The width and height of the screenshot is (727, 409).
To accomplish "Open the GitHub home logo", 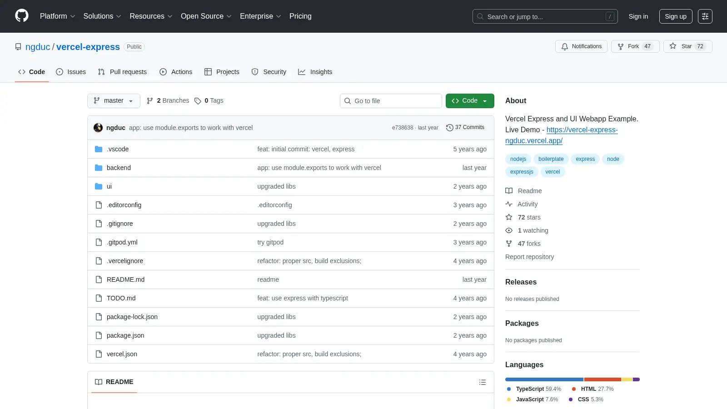I will pyautogui.click(x=22, y=16).
